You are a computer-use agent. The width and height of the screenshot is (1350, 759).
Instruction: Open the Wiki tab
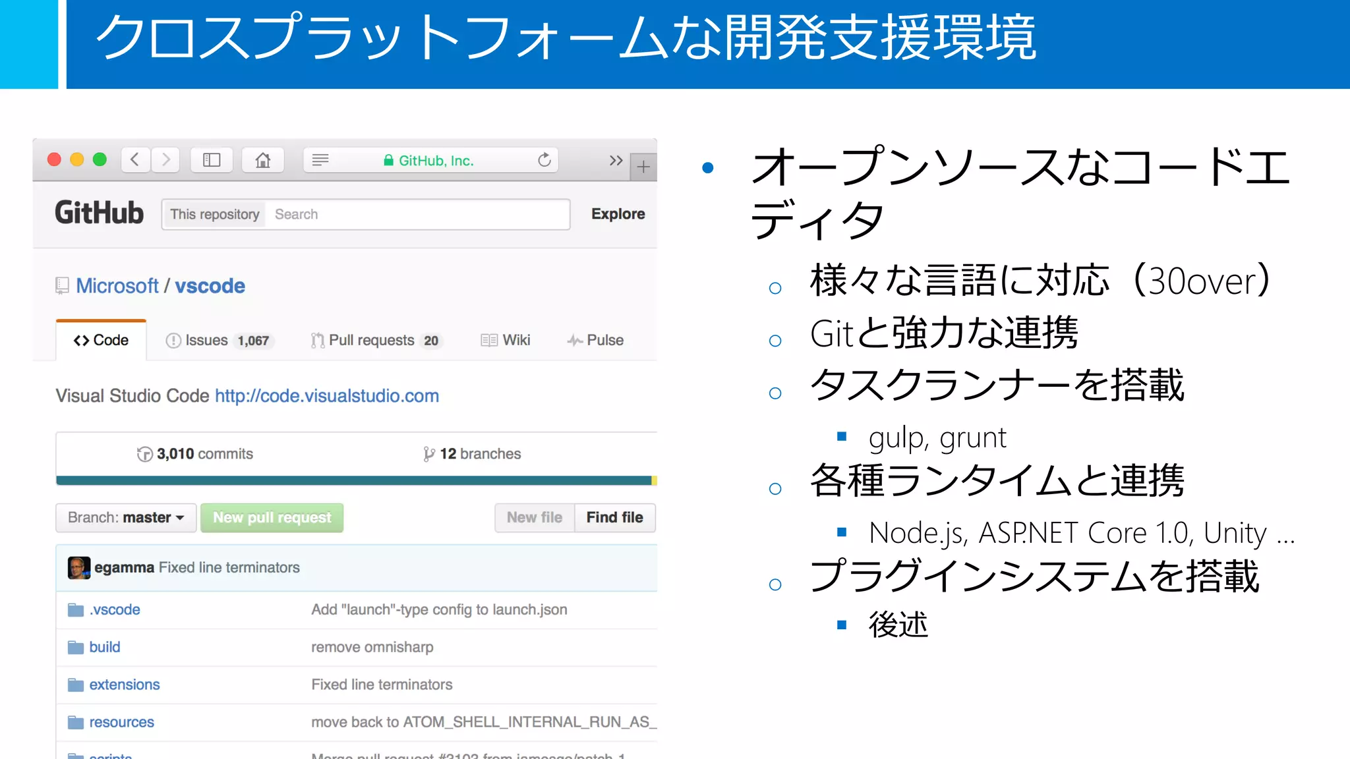(x=506, y=340)
